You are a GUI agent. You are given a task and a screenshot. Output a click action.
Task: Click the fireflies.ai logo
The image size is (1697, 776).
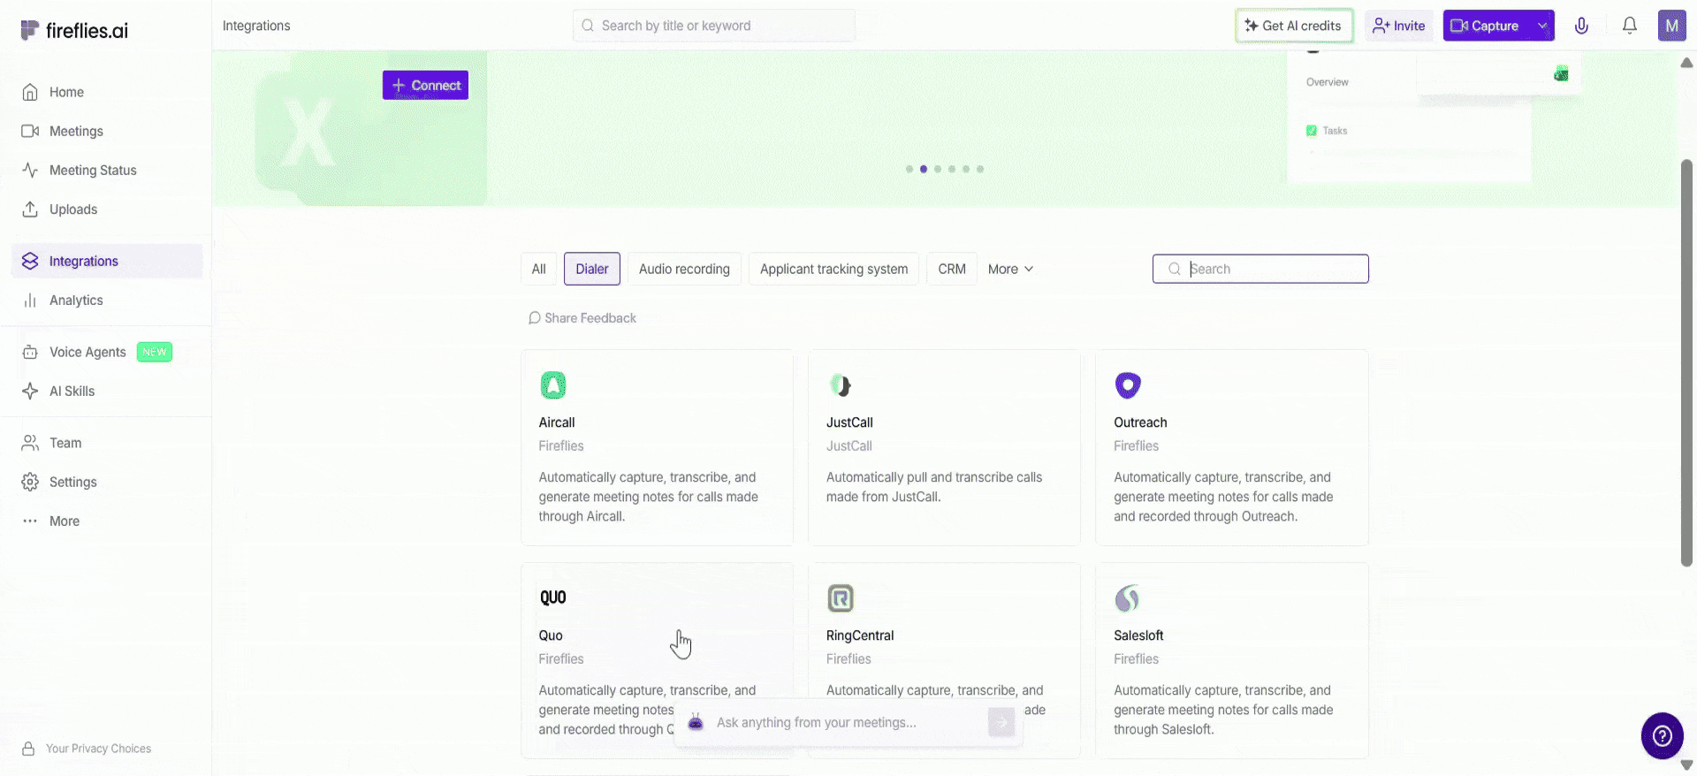74,30
